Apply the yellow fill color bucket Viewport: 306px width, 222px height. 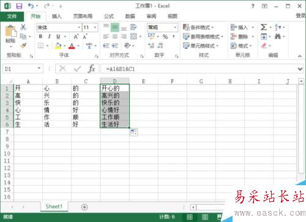(58, 45)
